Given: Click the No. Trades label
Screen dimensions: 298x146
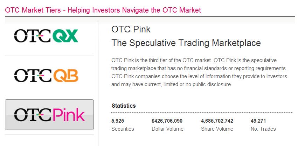Looking at the screenshot, I should pyautogui.click(x=263, y=129).
